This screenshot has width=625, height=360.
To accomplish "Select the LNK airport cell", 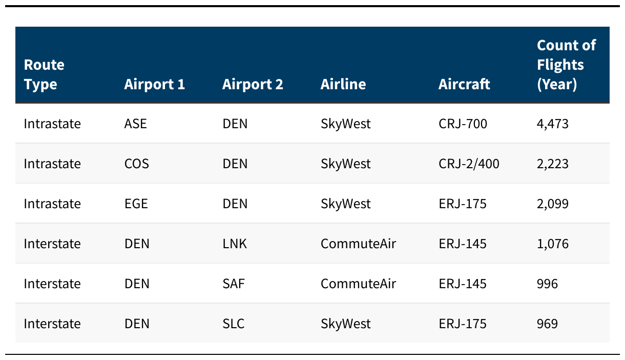I will [235, 244].
